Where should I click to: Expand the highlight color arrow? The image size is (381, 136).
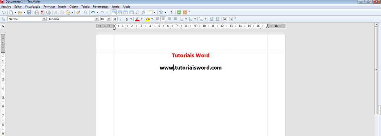coord(152,19)
